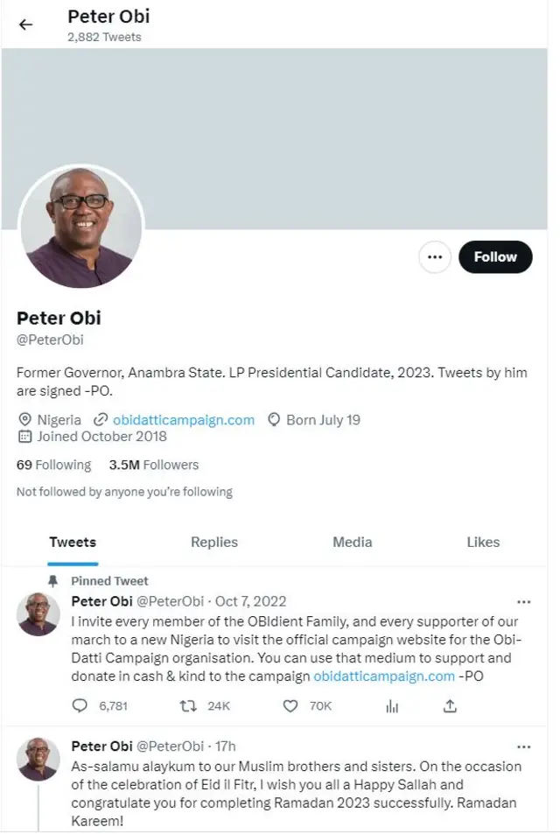View Peter Obi's 3.5M Followers
The width and height of the screenshot is (560, 834).
(x=153, y=465)
